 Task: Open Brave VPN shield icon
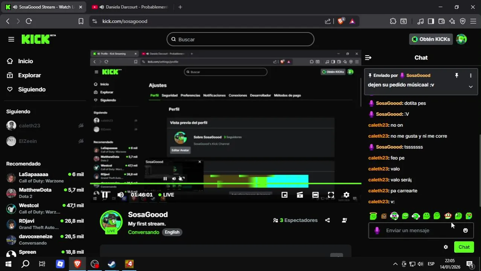click(463, 21)
